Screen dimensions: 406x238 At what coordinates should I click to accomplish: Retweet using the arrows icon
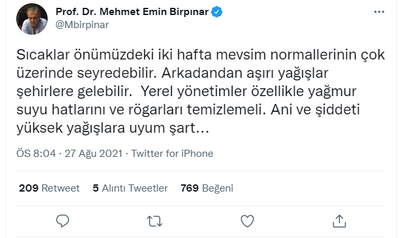coord(155,222)
